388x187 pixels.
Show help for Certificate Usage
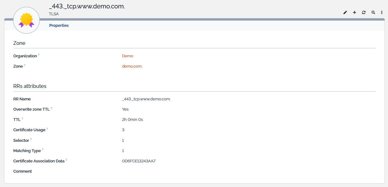click(47, 129)
